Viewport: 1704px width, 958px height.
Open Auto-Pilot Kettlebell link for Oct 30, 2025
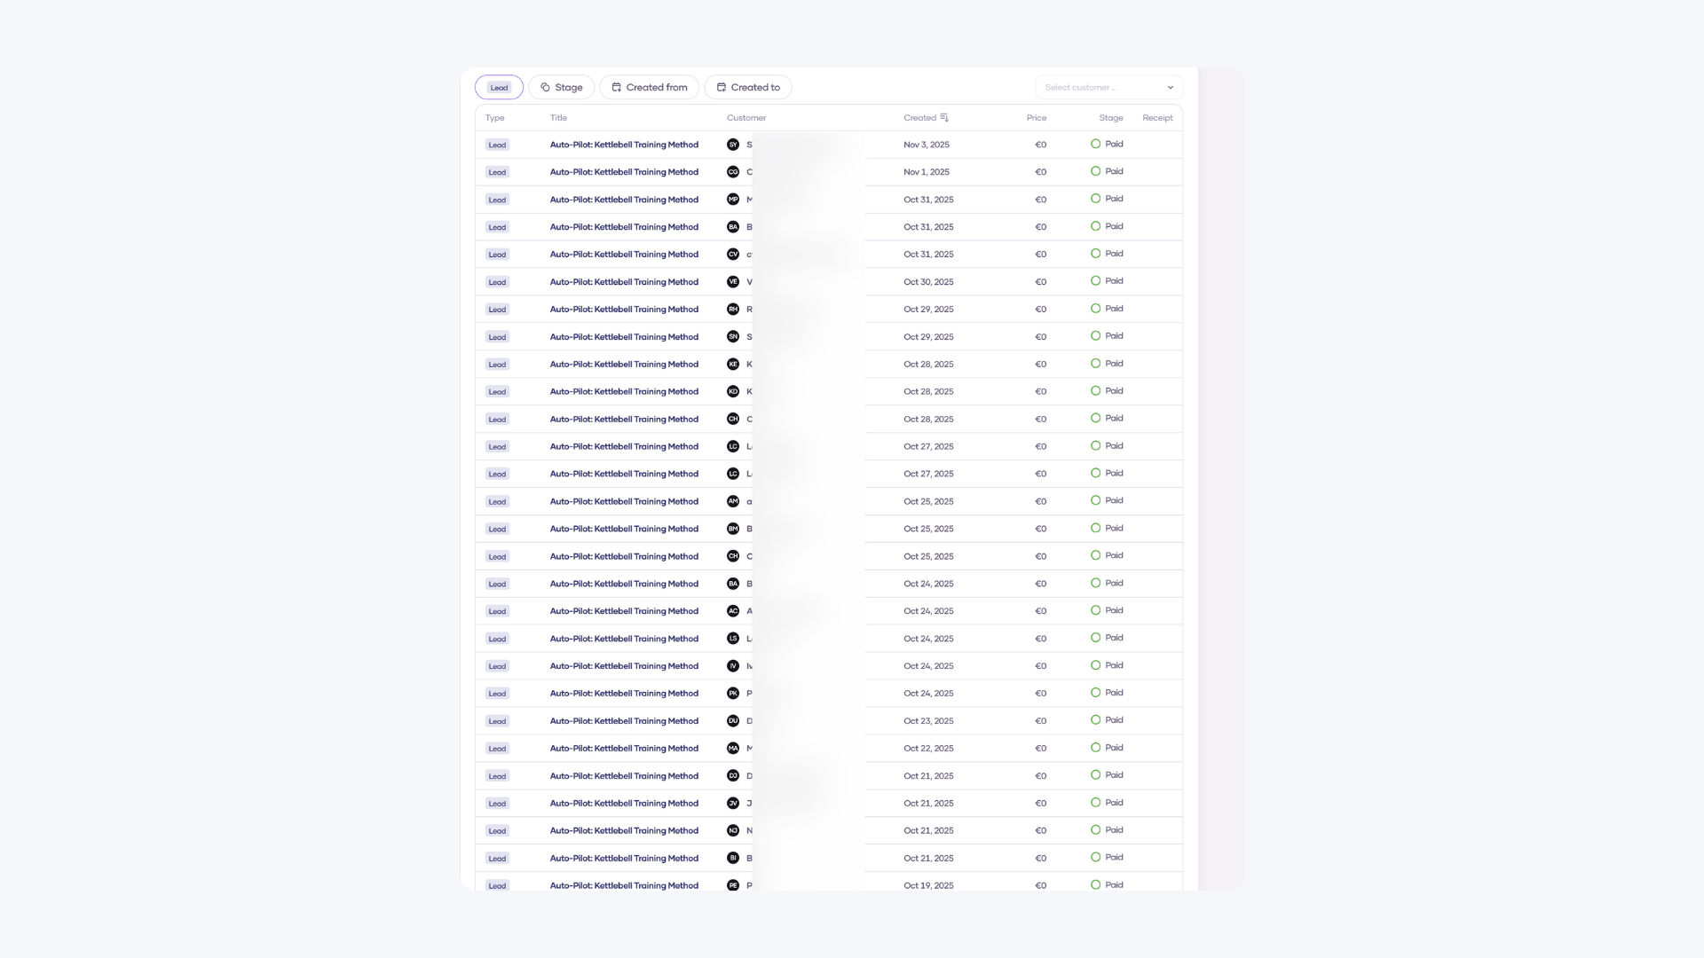pos(624,282)
